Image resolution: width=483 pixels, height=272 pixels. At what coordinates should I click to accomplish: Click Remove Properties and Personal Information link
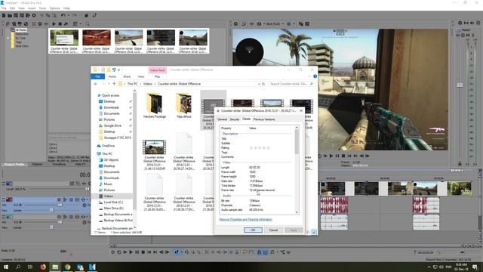(x=245, y=220)
